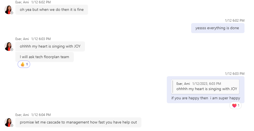Open Ami Eser's avatar beside 6:04 PM message
This screenshot has width=254, height=131.
[x=9, y=122]
